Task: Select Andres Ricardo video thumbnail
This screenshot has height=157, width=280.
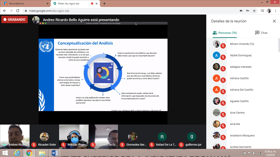Action: click(15, 137)
